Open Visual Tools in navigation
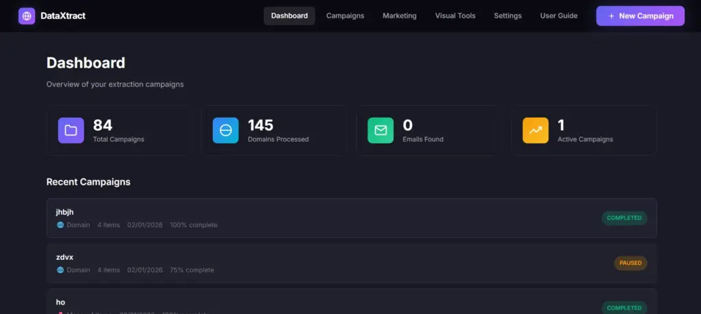 (x=455, y=16)
